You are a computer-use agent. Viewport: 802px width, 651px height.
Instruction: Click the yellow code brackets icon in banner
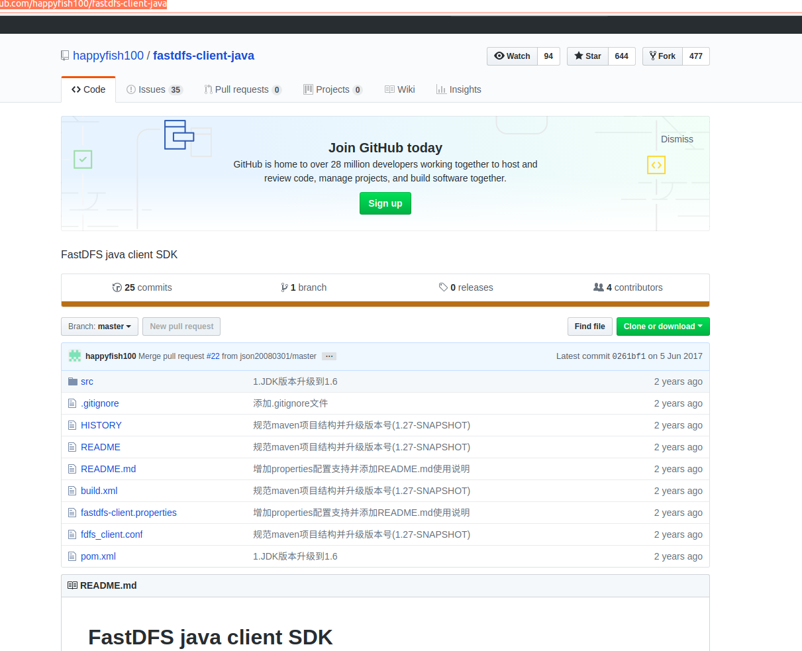coord(656,165)
